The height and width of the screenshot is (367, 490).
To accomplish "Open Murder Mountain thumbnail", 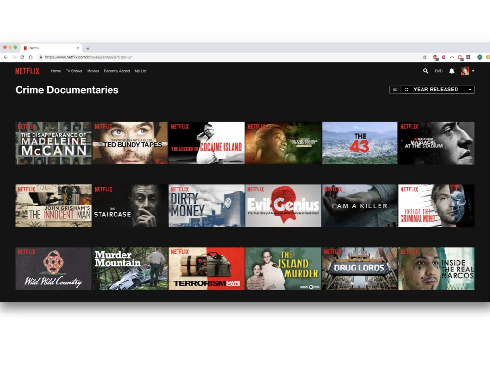I will pyautogui.click(x=130, y=269).
